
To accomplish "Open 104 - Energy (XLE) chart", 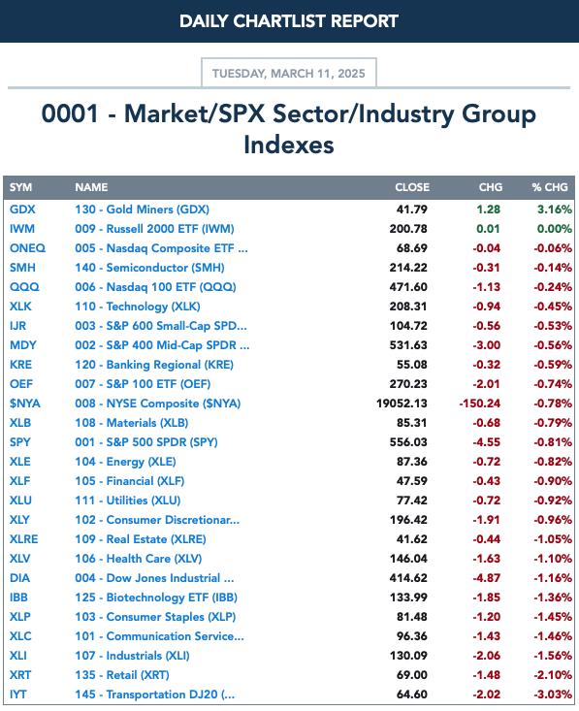I will click(x=125, y=462).
